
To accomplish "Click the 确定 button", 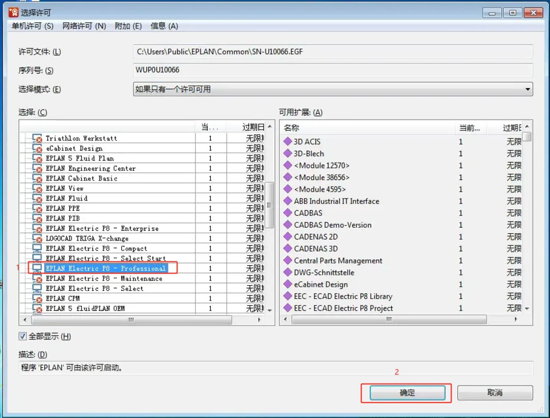I will (x=407, y=393).
